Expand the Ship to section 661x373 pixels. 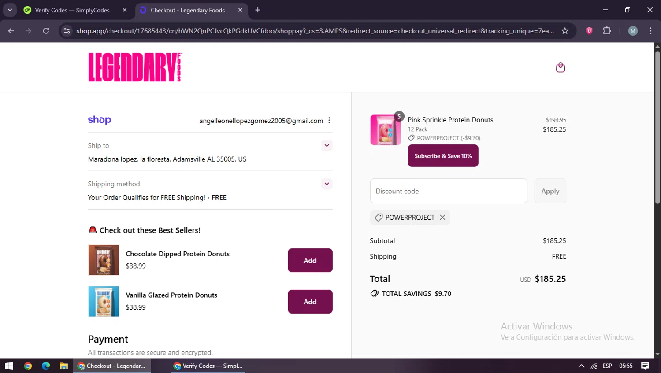pos(327,145)
